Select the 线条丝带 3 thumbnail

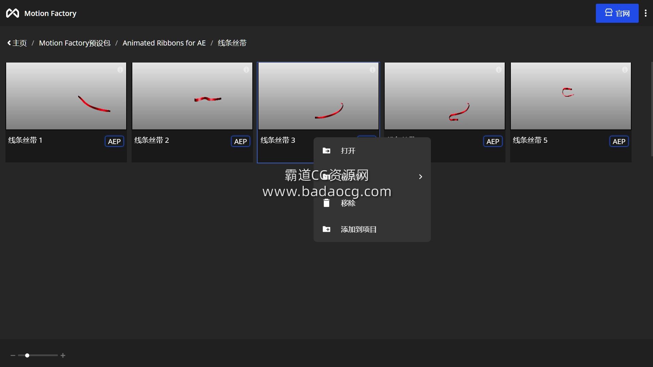click(318, 96)
